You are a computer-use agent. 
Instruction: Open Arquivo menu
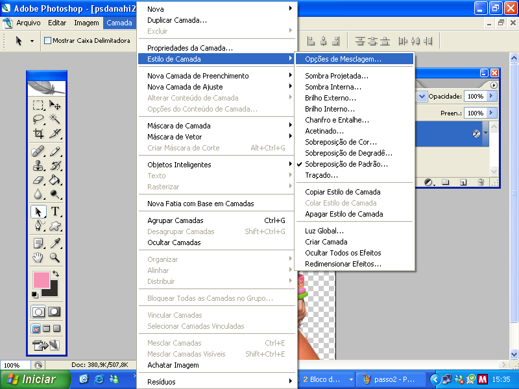(28, 23)
